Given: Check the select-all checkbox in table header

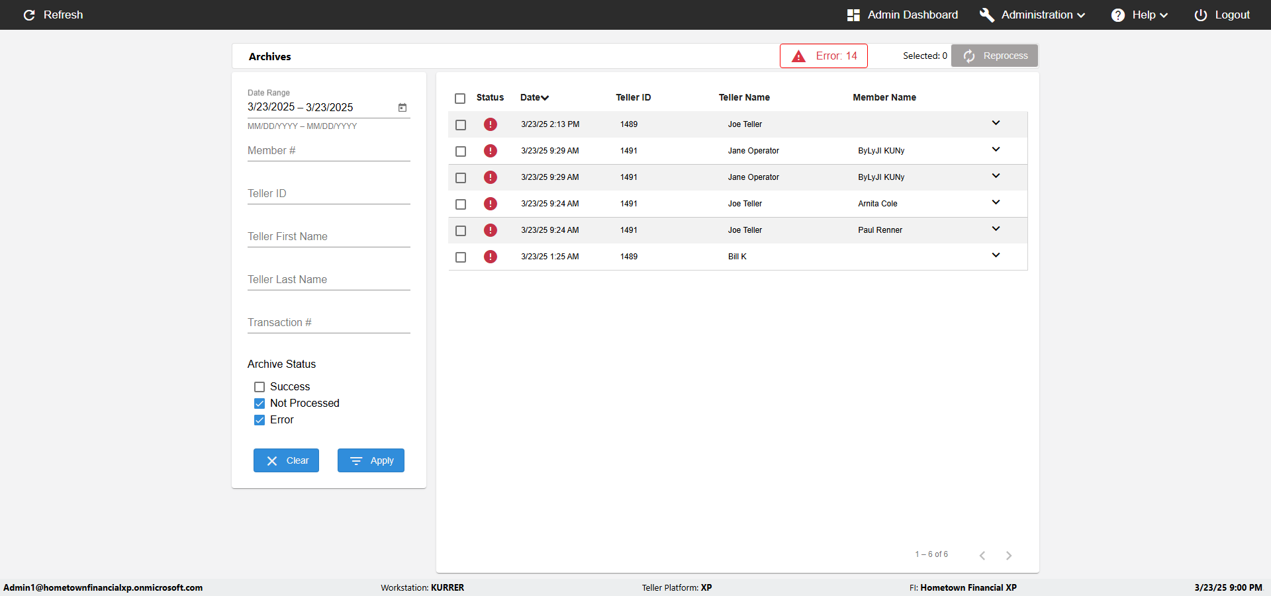Looking at the screenshot, I should point(460,99).
